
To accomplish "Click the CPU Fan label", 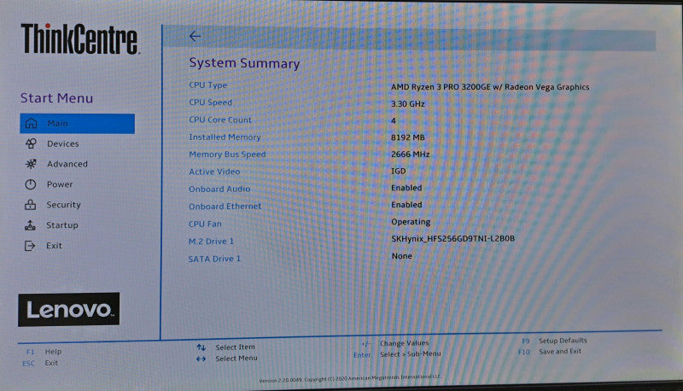I will pyautogui.click(x=205, y=224).
